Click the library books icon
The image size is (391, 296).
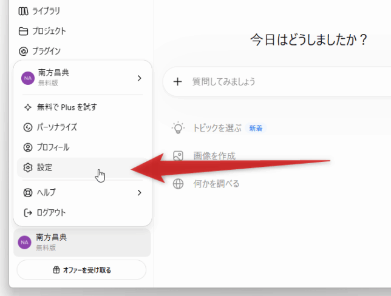click(23, 11)
